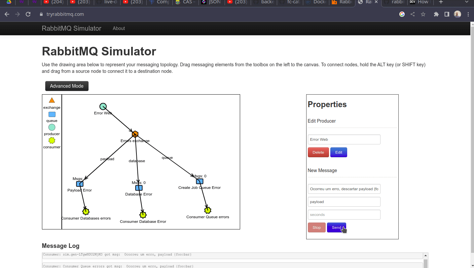This screenshot has width=474, height=268.
Task: Click the message payload text field
Action: tap(344, 189)
